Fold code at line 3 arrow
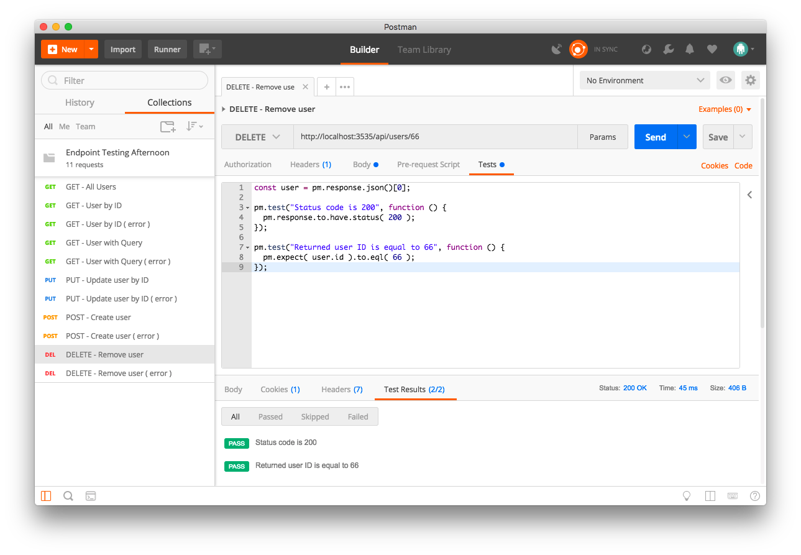The width and height of the screenshot is (801, 555). coord(248,208)
